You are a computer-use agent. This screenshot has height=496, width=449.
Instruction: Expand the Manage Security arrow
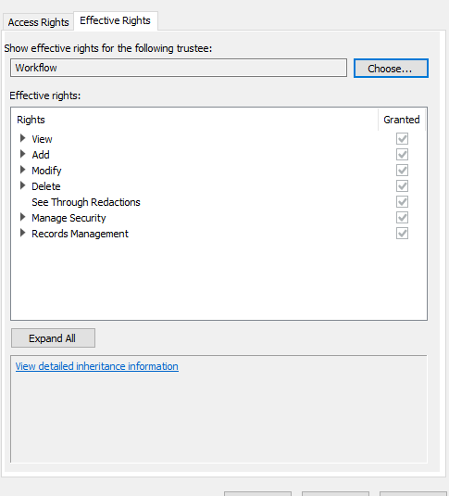tap(22, 217)
